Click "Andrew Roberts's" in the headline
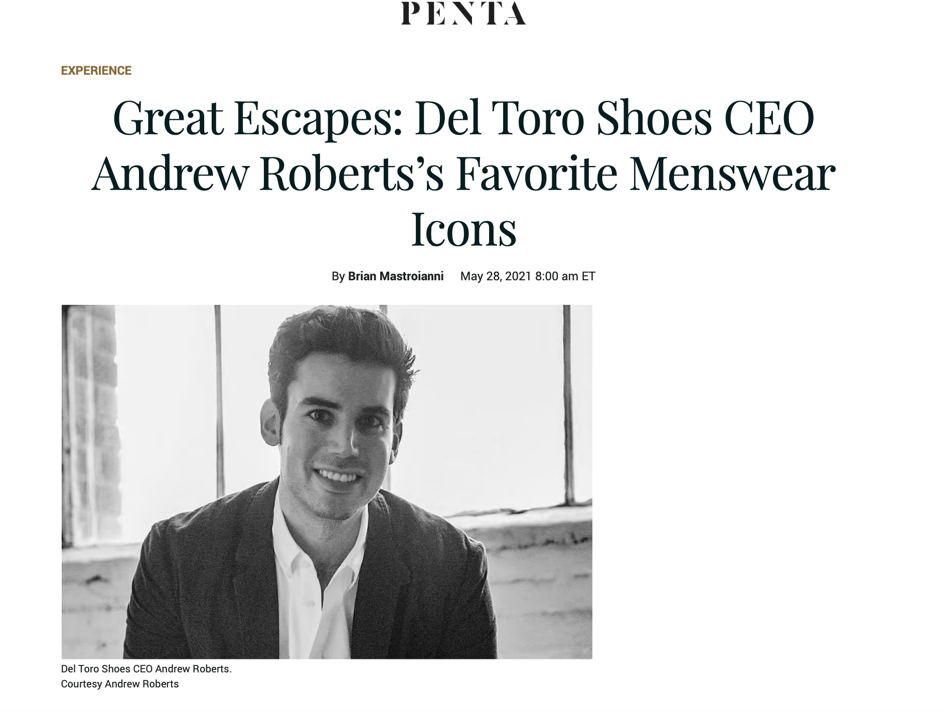The width and height of the screenshot is (942, 713). [267, 174]
